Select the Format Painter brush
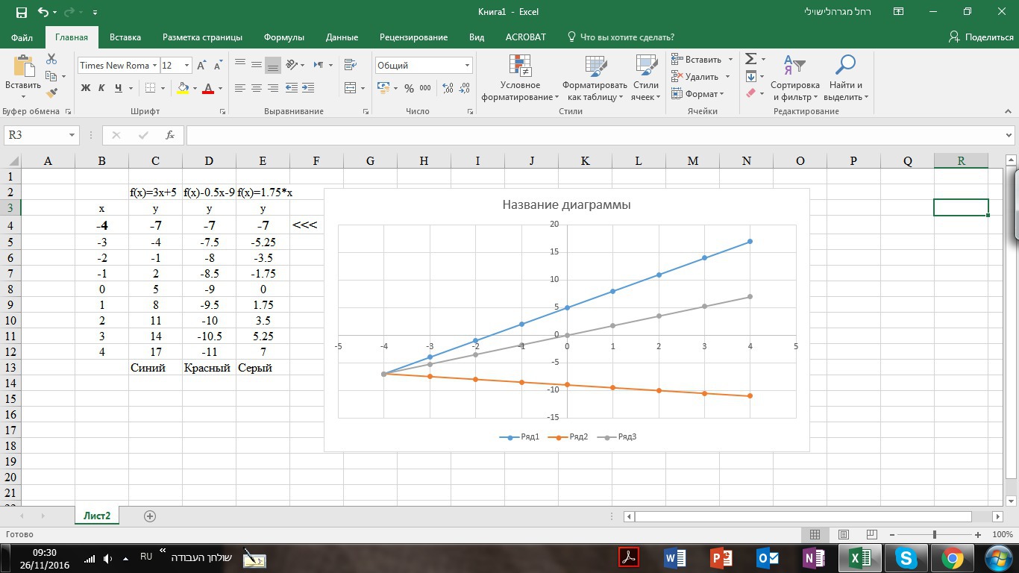 pos(51,93)
